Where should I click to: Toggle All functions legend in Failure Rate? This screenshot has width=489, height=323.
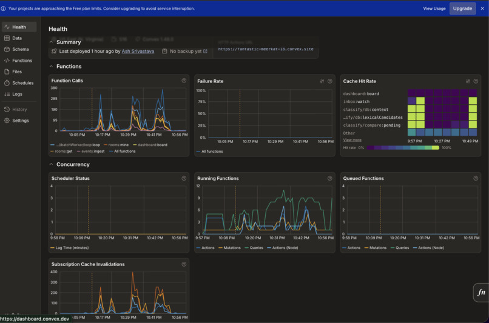coord(209,152)
